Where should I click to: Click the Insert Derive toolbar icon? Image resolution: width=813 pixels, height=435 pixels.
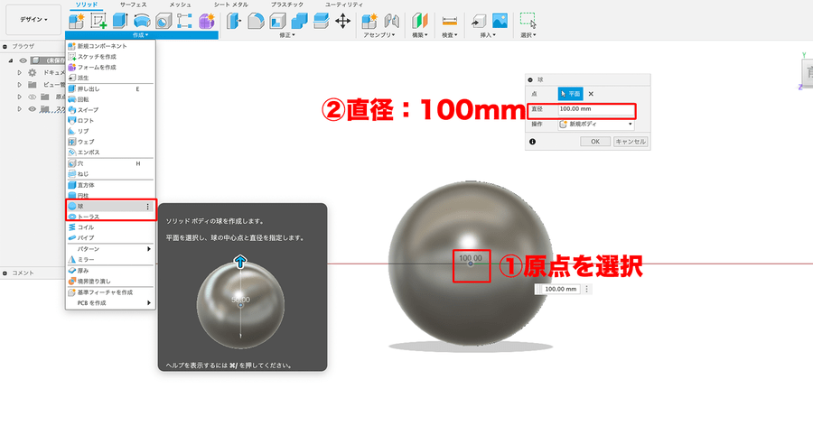(x=479, y=21)
